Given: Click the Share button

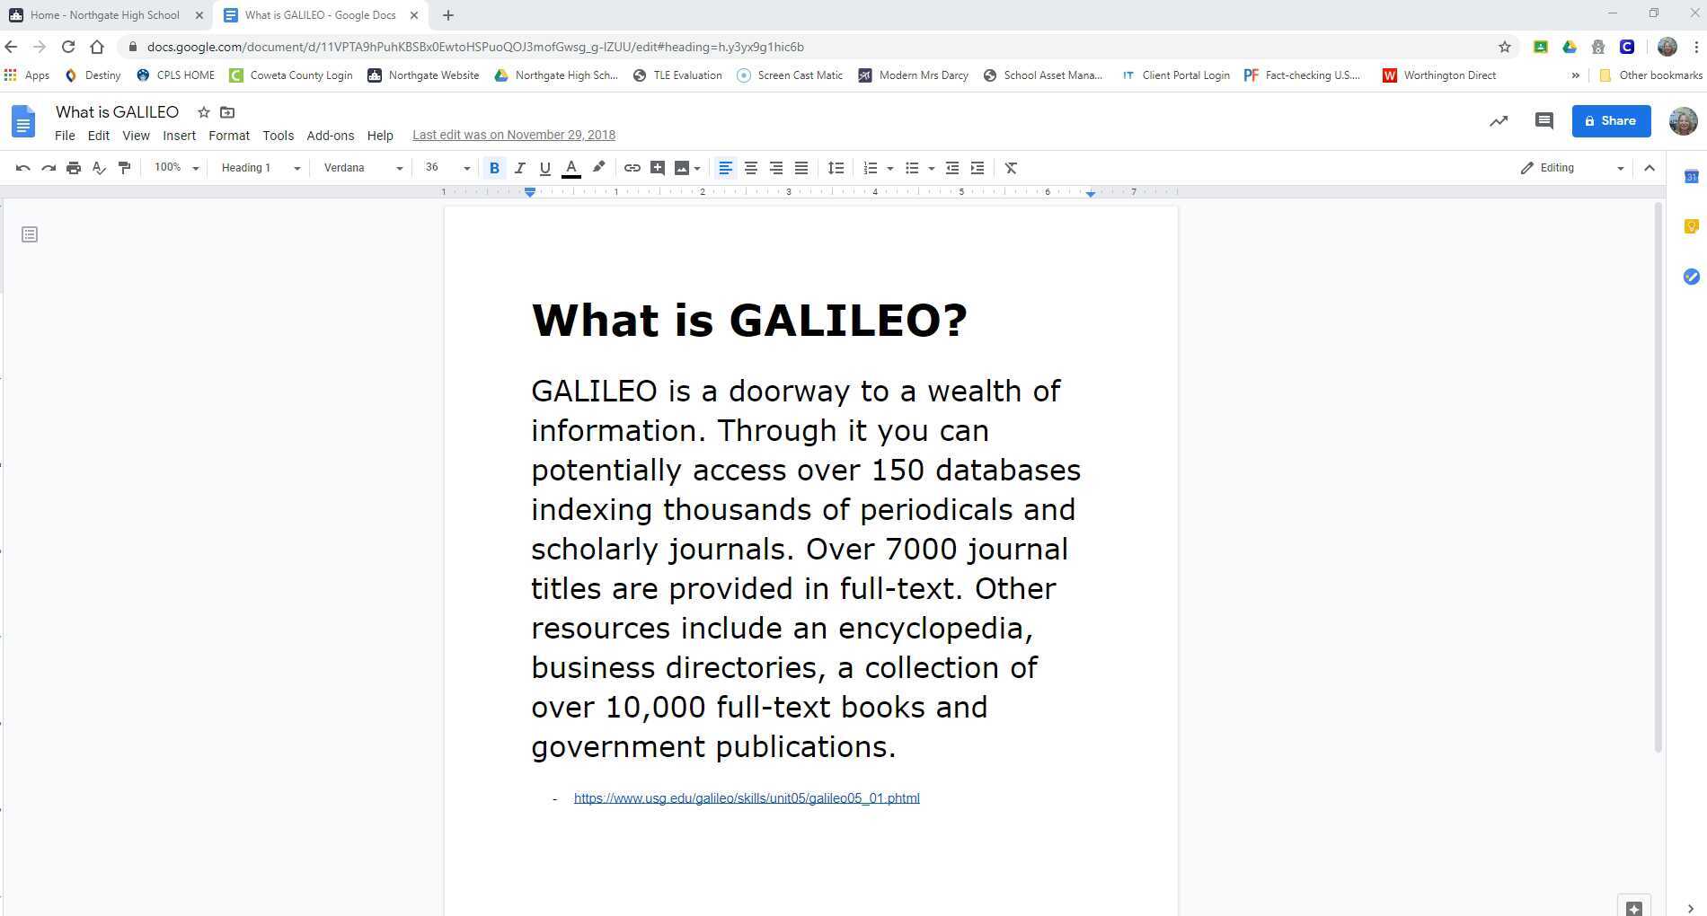Looking at the screenshot, I should tap(1611, 120).
